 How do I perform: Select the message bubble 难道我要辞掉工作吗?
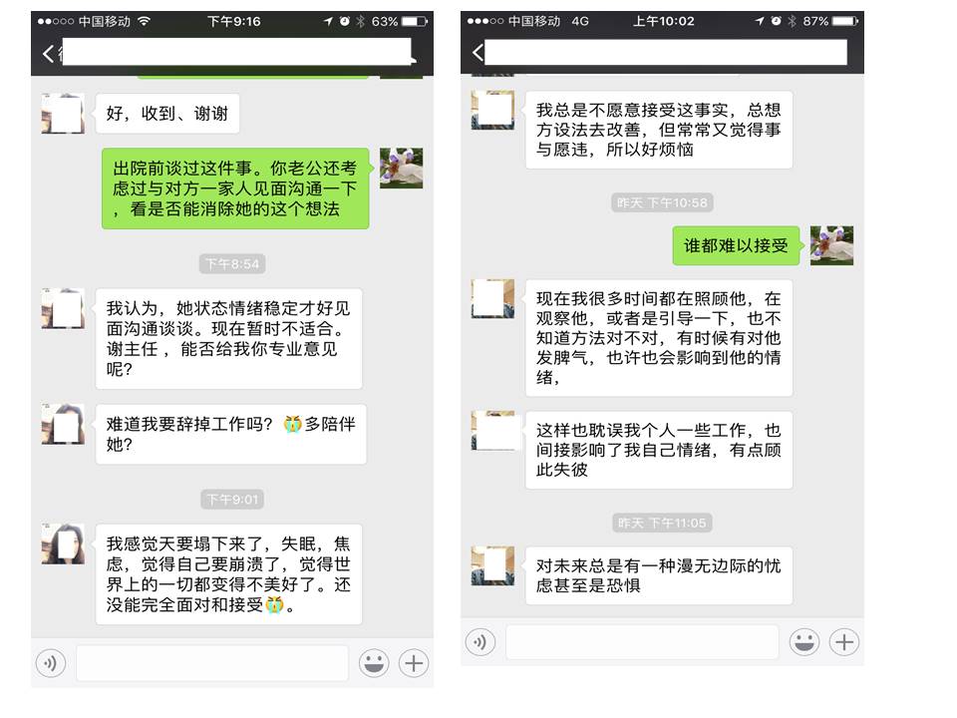tap(230, 434)
